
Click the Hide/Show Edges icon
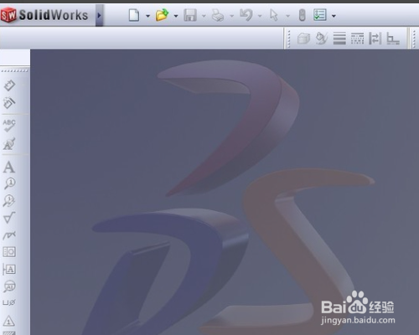tap(375, 39)
